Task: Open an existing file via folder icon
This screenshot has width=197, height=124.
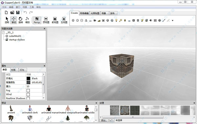Action: (x=12, y=12)
